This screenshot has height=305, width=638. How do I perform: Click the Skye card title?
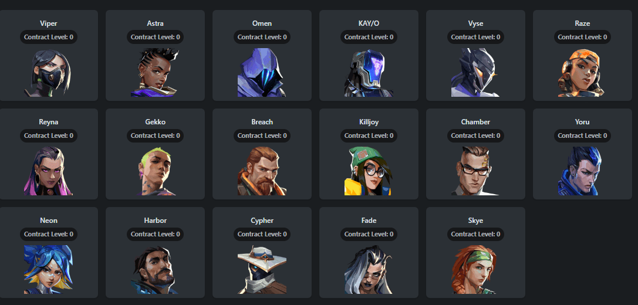[475, 221]
